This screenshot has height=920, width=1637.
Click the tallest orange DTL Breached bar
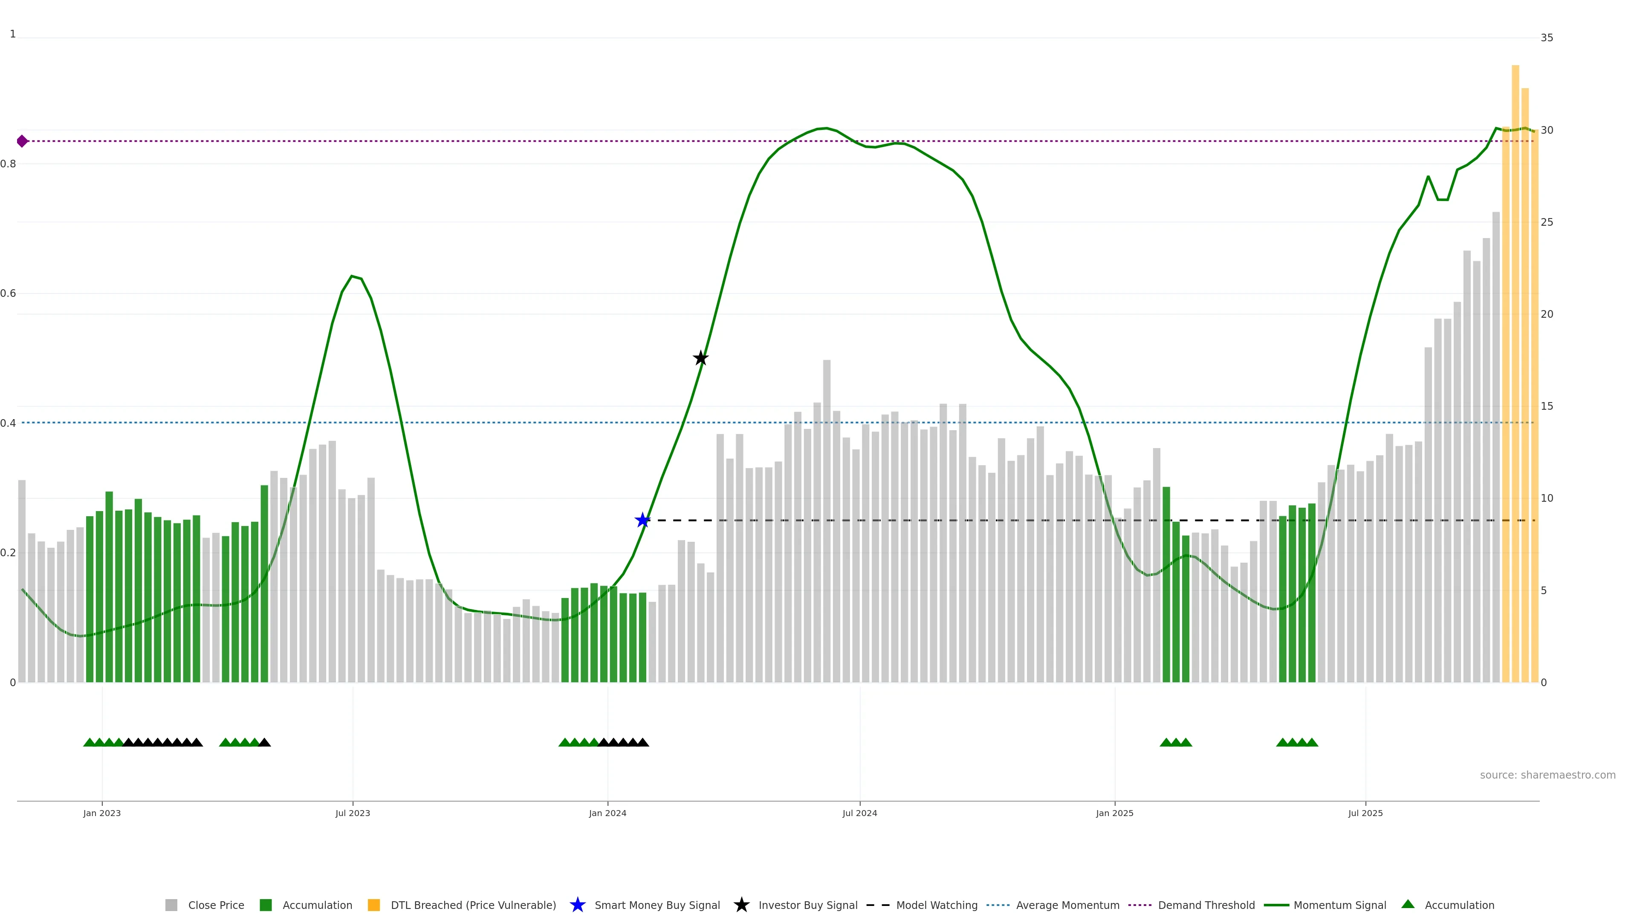coord(1515,381)
